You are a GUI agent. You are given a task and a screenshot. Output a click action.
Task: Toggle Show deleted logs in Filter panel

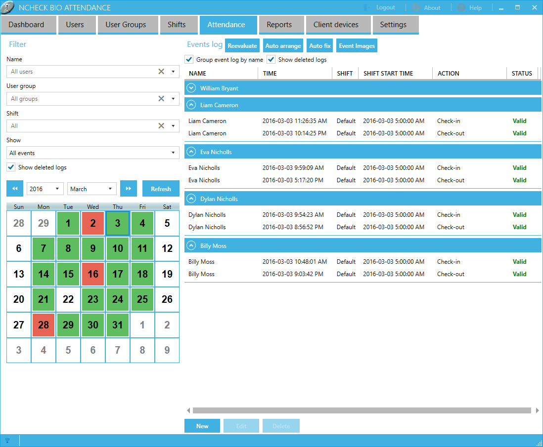pos(11,167)
